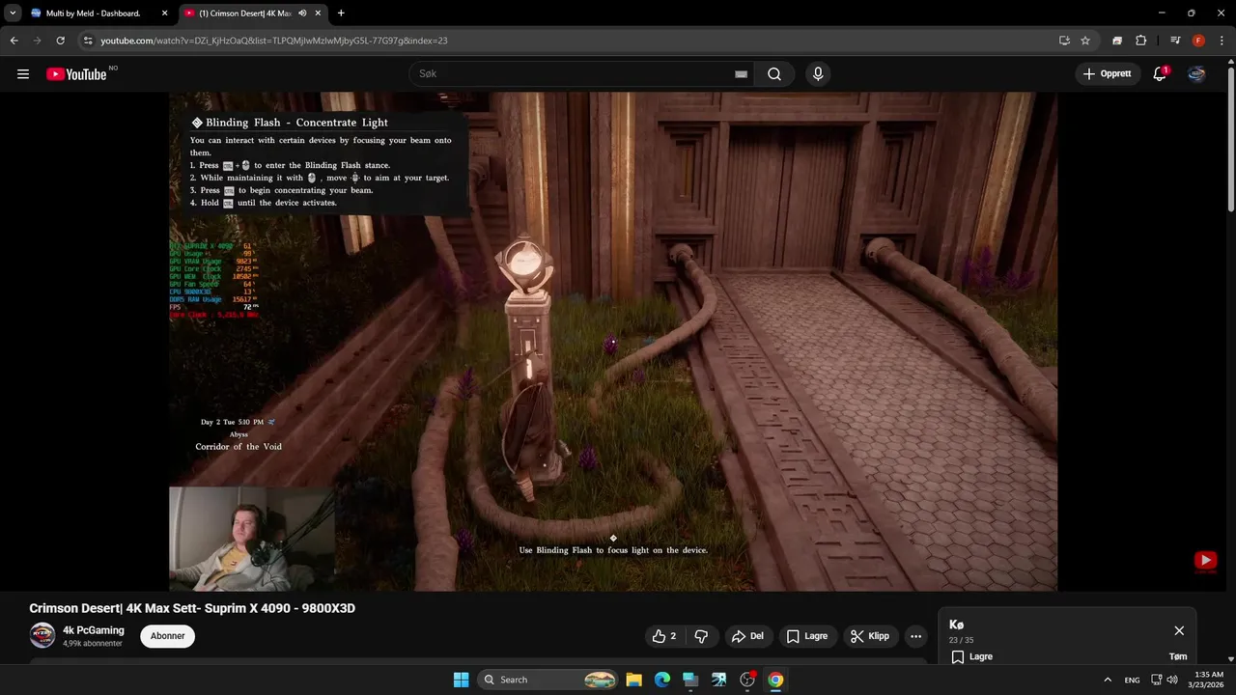
Task: Open the 4k PcGaming channel avatar
Action: 42,635
